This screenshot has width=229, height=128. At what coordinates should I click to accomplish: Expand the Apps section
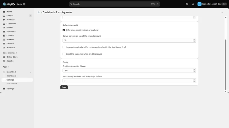[6, 67]
